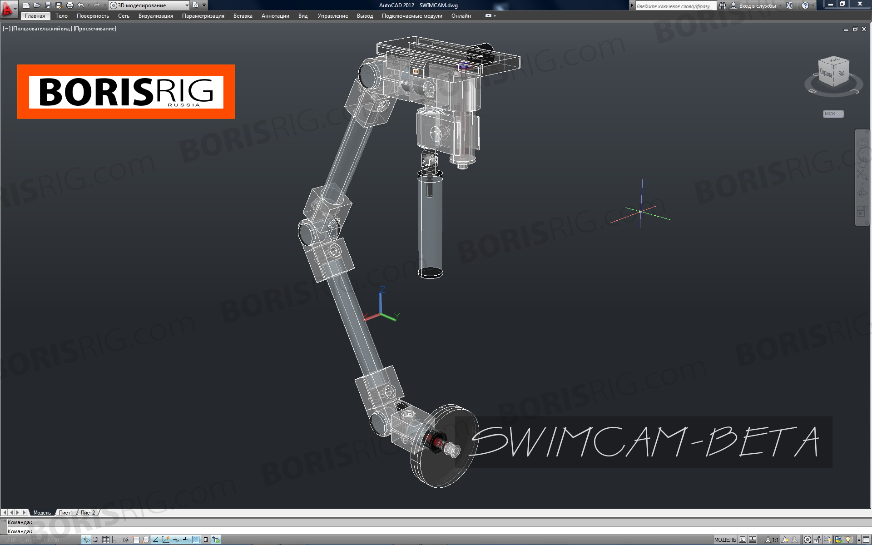872x545 pixels.
Task: Click the binoculars search icon
Action: [723, 6]
